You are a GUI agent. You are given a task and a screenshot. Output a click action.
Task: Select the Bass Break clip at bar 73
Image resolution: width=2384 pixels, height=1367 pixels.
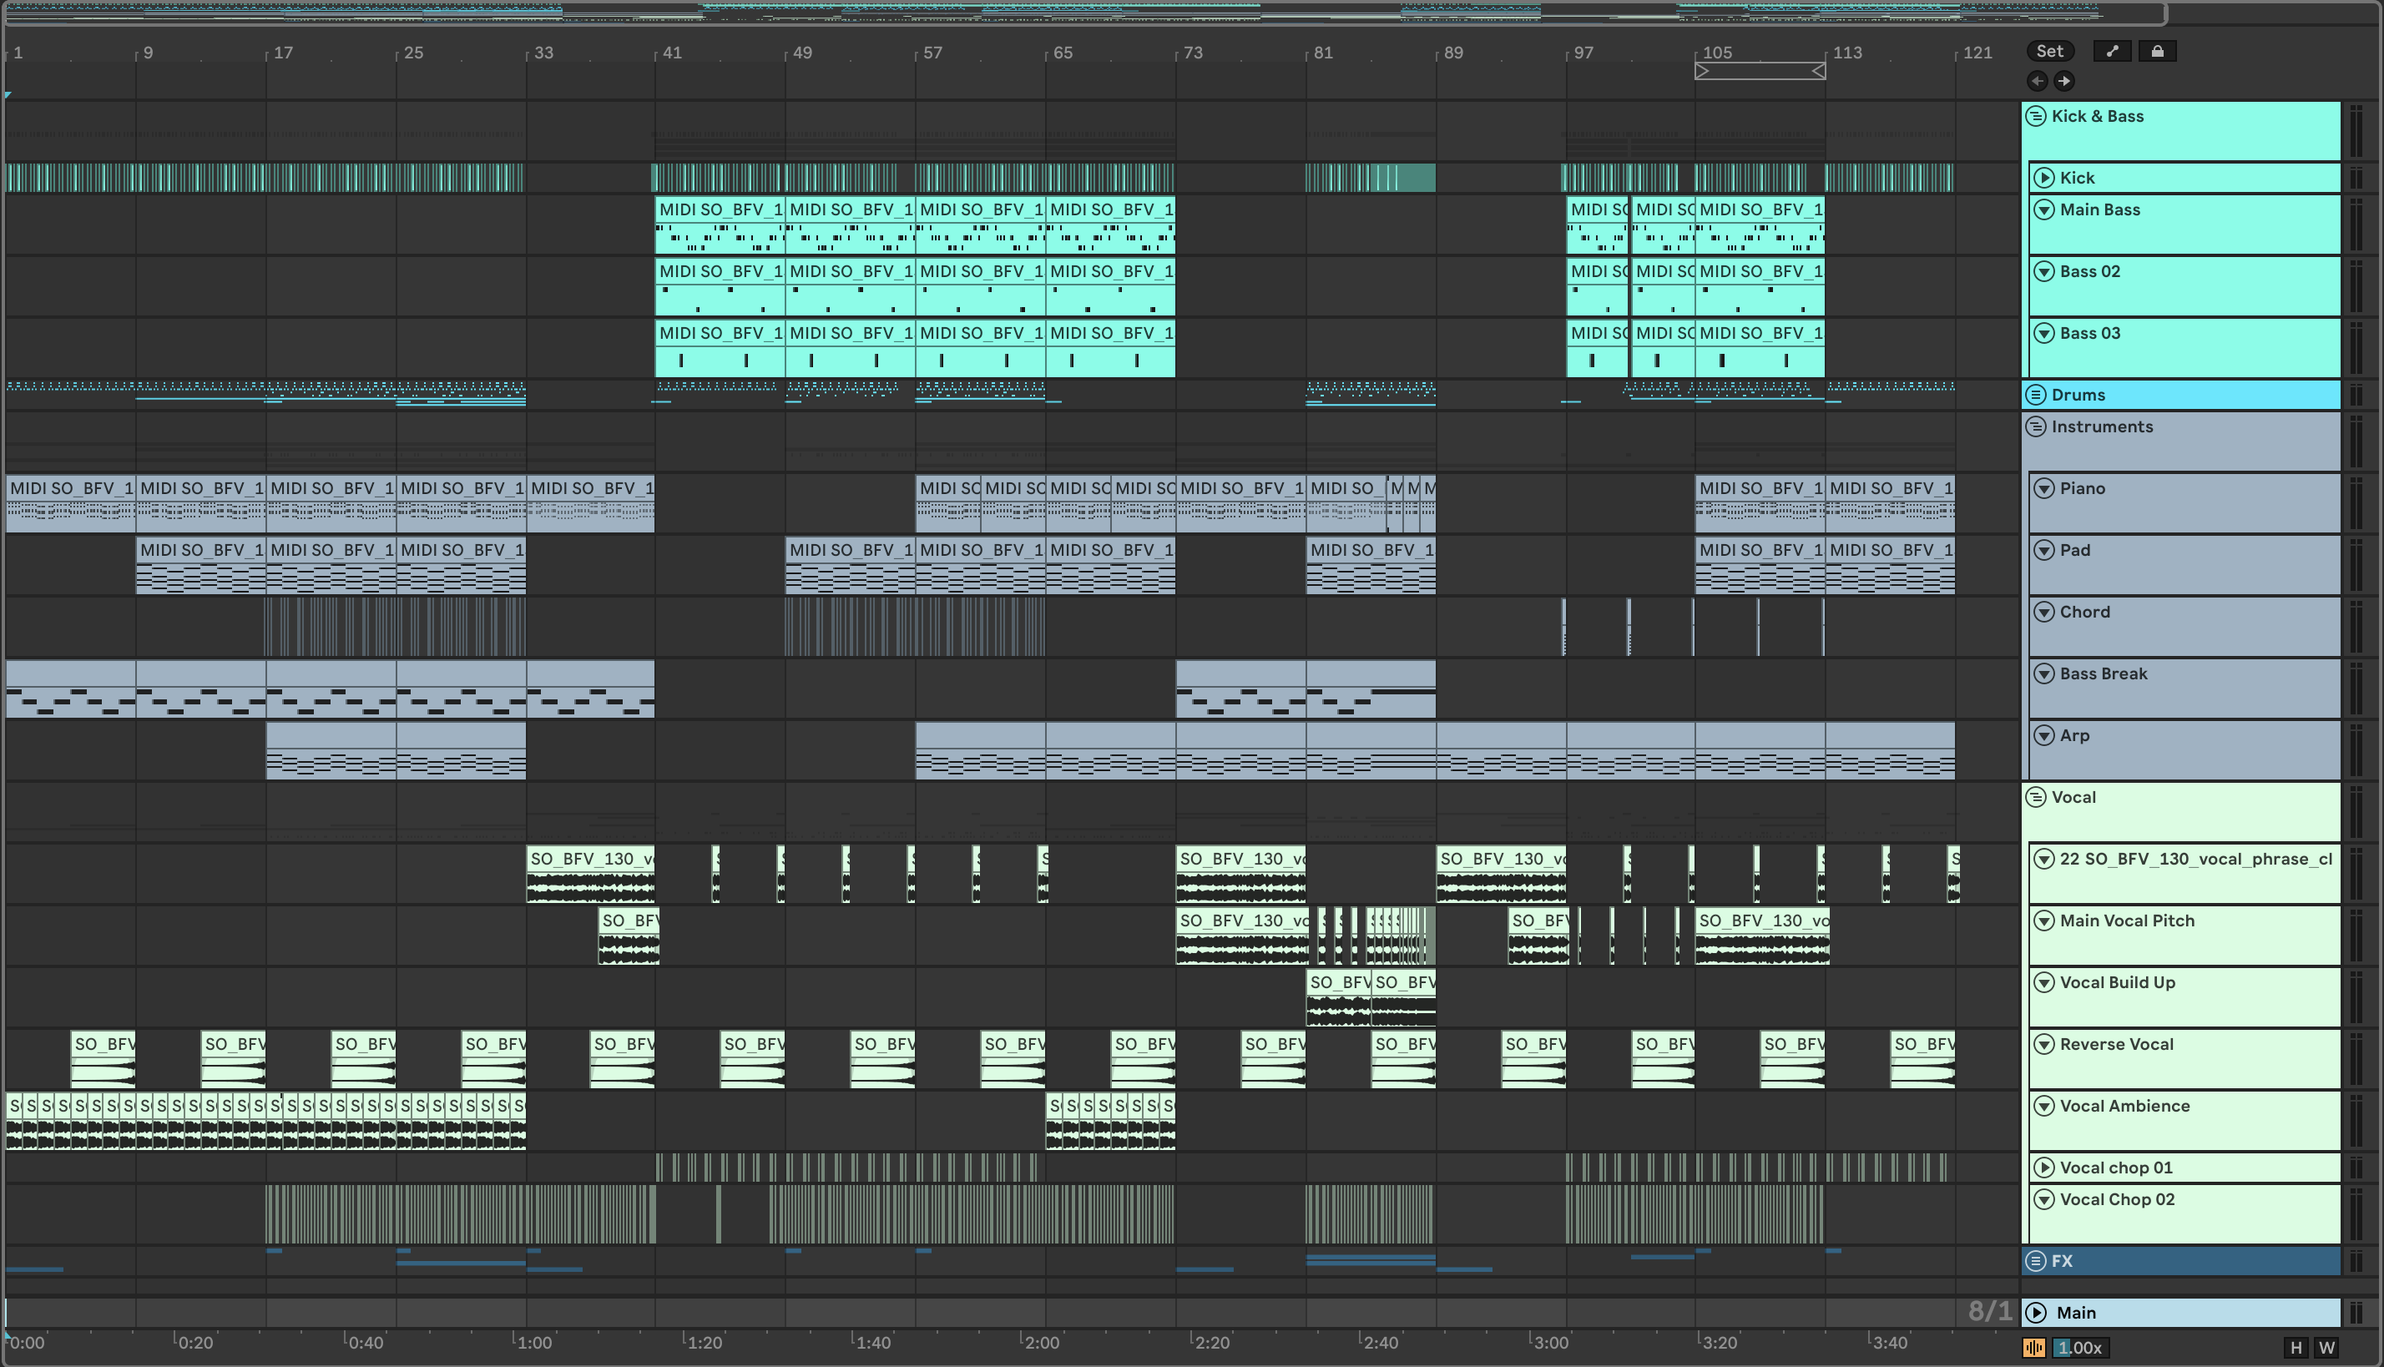coord(1240,689)
